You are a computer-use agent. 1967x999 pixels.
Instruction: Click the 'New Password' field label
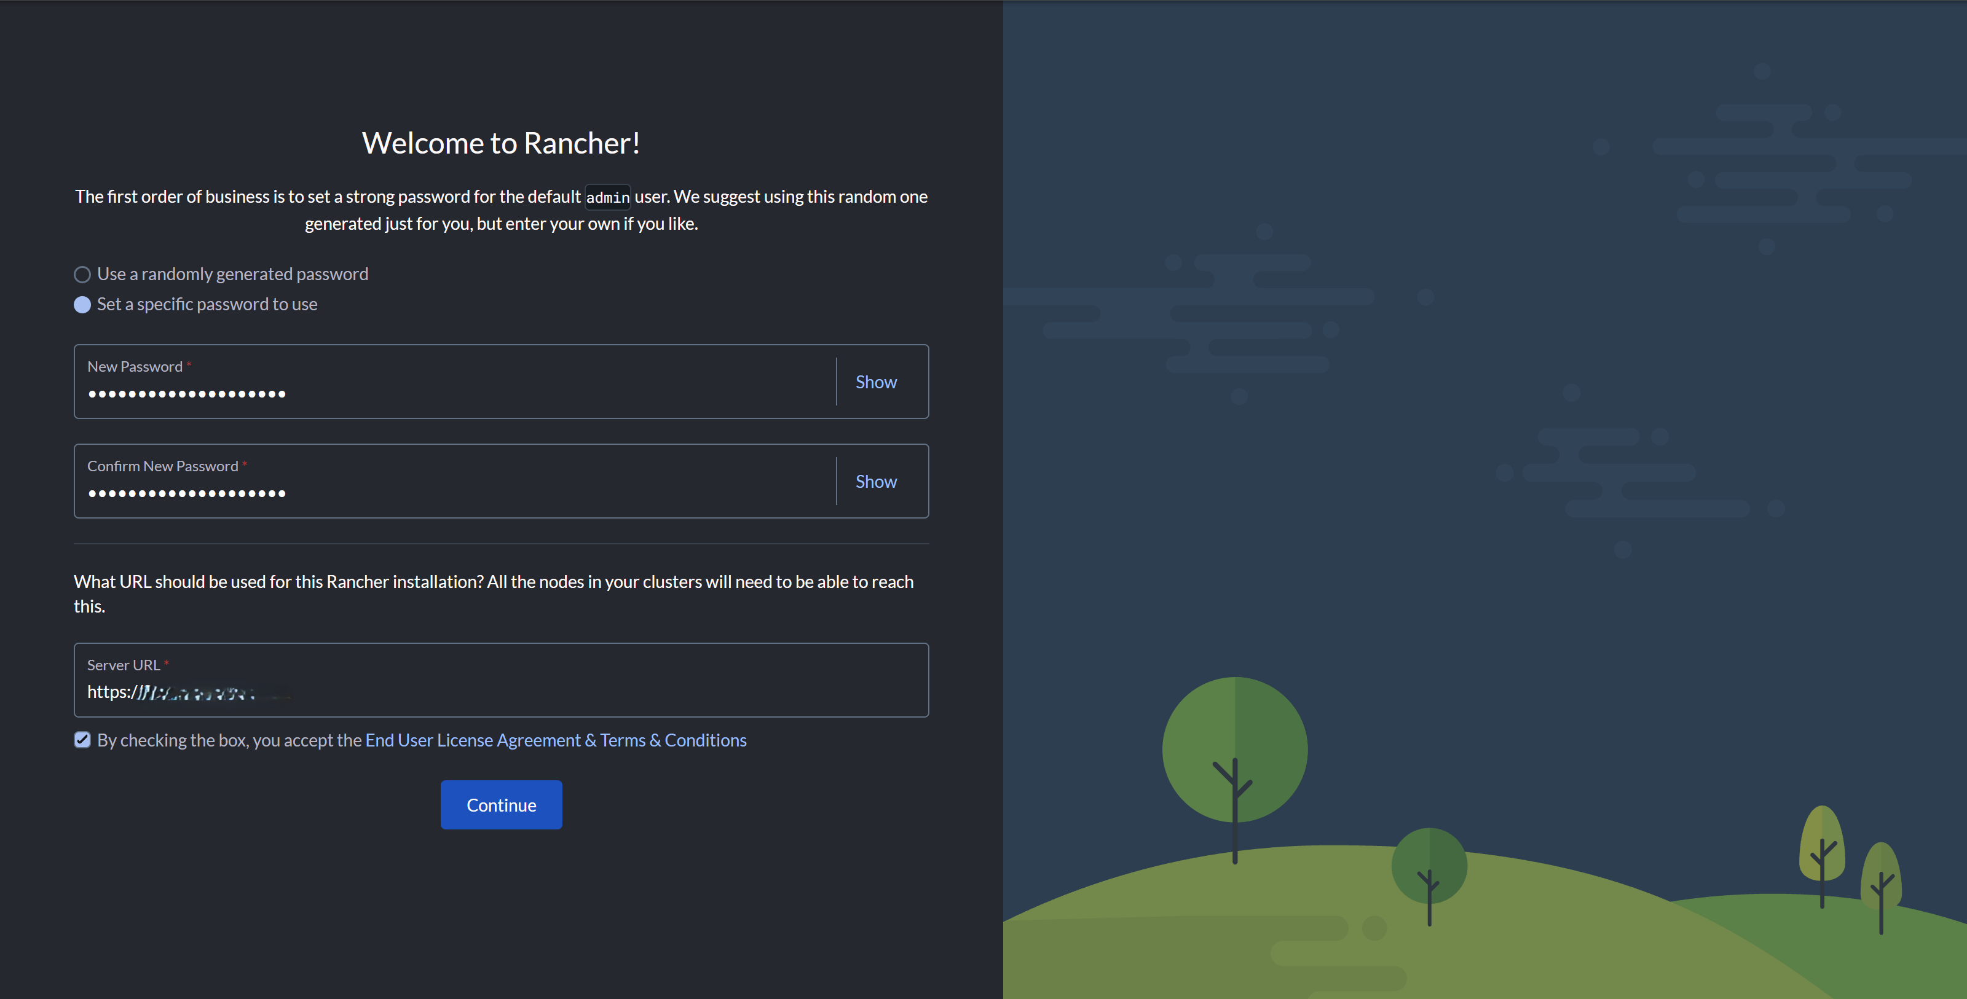(135, 367)
